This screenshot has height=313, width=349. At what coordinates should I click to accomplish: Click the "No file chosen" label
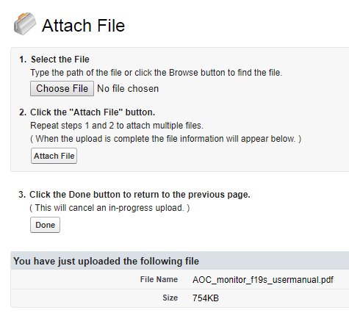[128, 89]
